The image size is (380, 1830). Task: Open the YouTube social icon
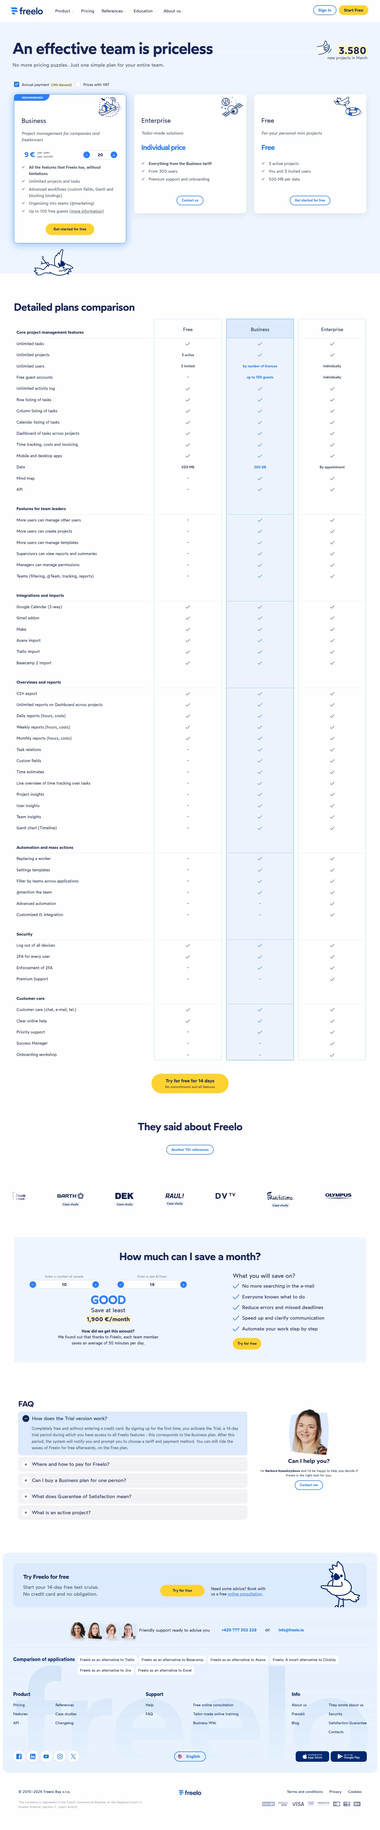[46, 1756]
